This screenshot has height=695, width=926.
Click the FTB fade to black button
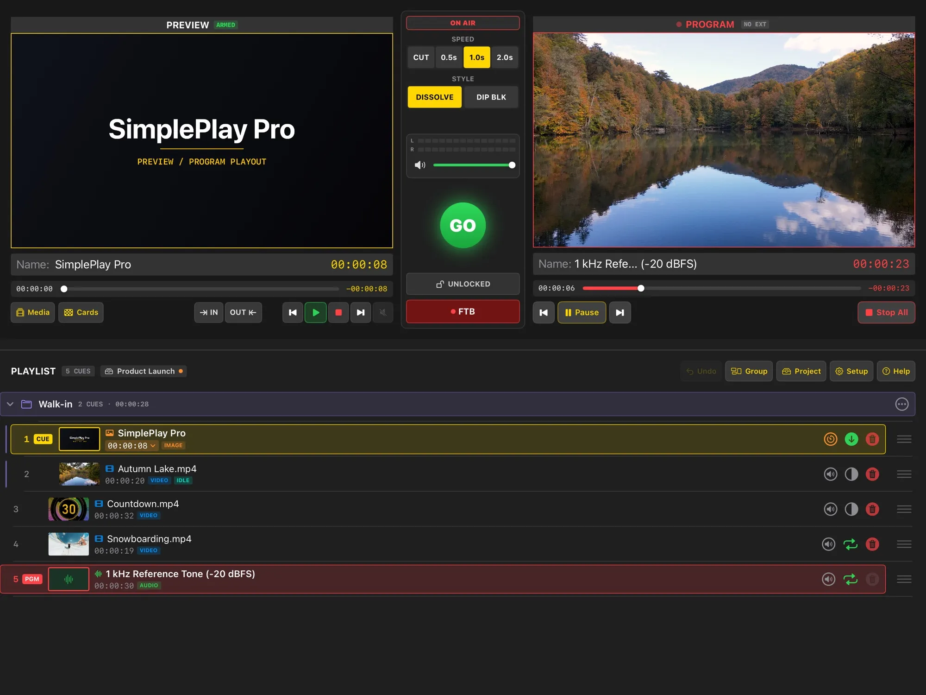[463, 311]
